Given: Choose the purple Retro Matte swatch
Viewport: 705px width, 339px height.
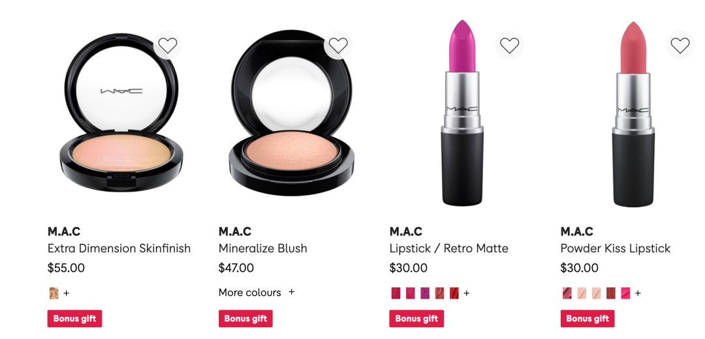Looking at the screenshot, I should (425, 293).
